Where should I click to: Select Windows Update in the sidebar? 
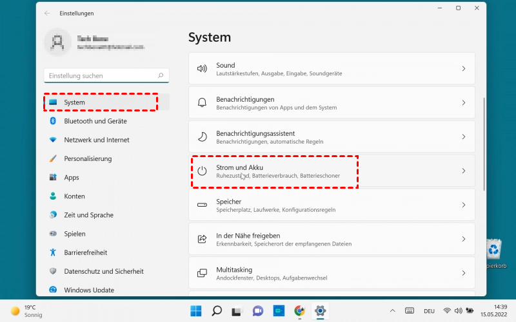106,290
